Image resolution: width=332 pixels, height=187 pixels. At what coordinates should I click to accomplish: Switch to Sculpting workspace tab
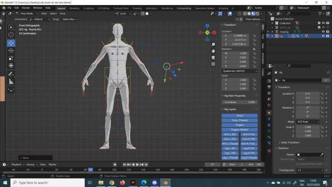pyautogui.click(x=88, y=8)
